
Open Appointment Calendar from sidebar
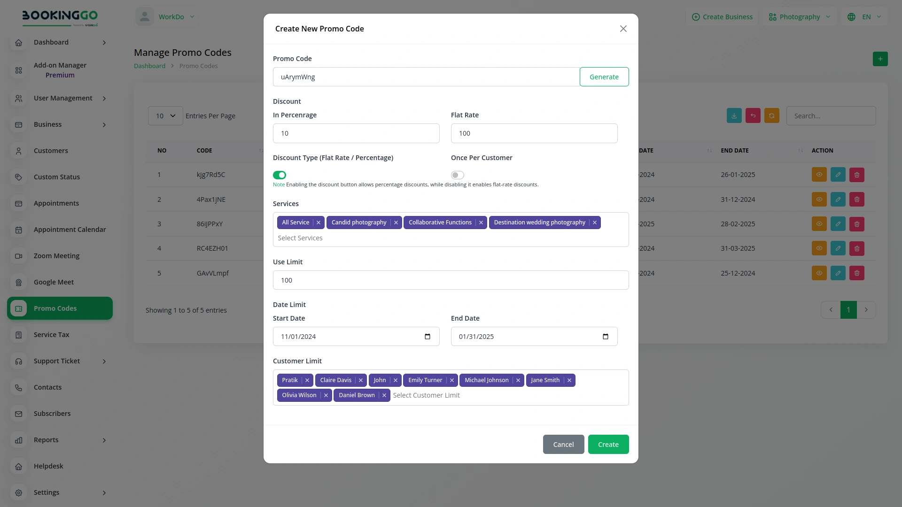(70, 230)
